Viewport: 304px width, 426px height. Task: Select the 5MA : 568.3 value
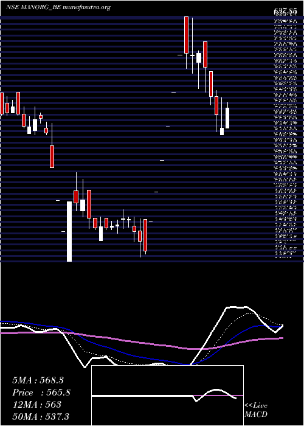[38, 380]
